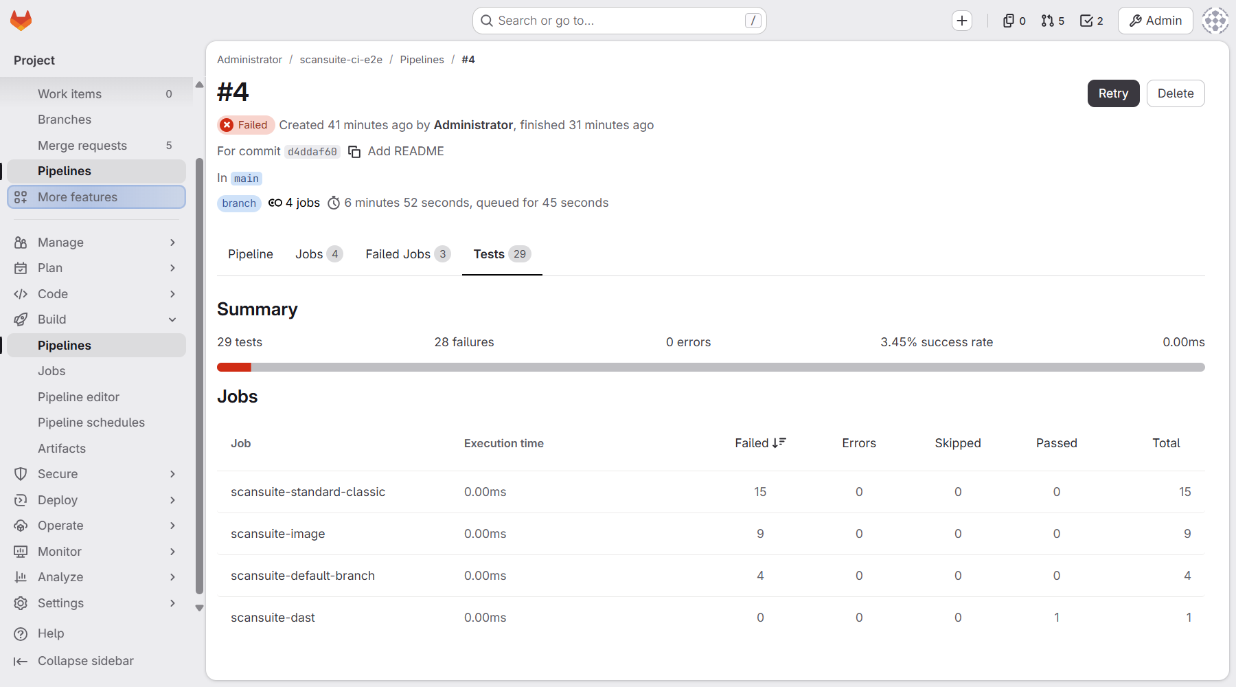The height and width of the screenshot is (687, 1236).
Task: Copy commit SHA d4ddaf60 to clipboard
Action: click(354, 152)
